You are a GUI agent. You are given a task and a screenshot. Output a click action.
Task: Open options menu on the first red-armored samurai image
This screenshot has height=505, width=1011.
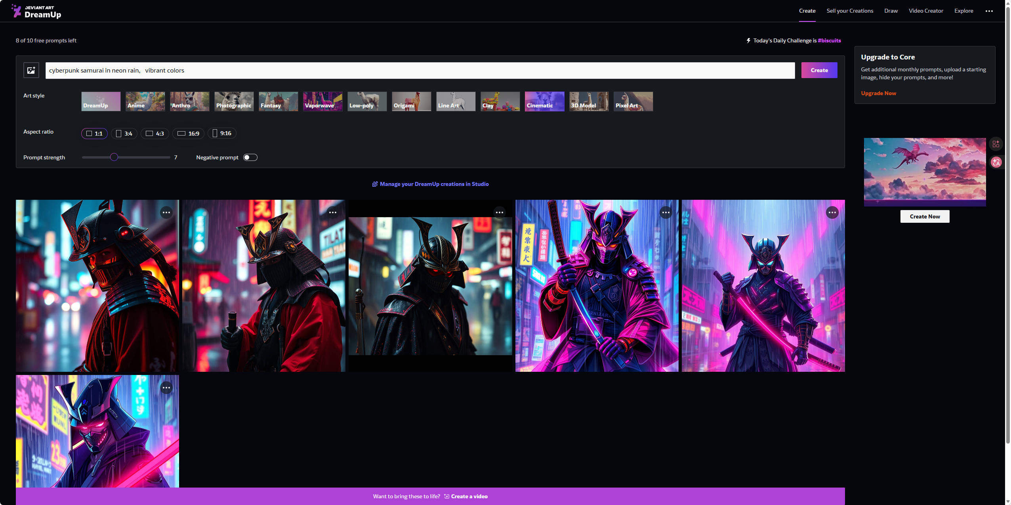(x=166, y=212)
